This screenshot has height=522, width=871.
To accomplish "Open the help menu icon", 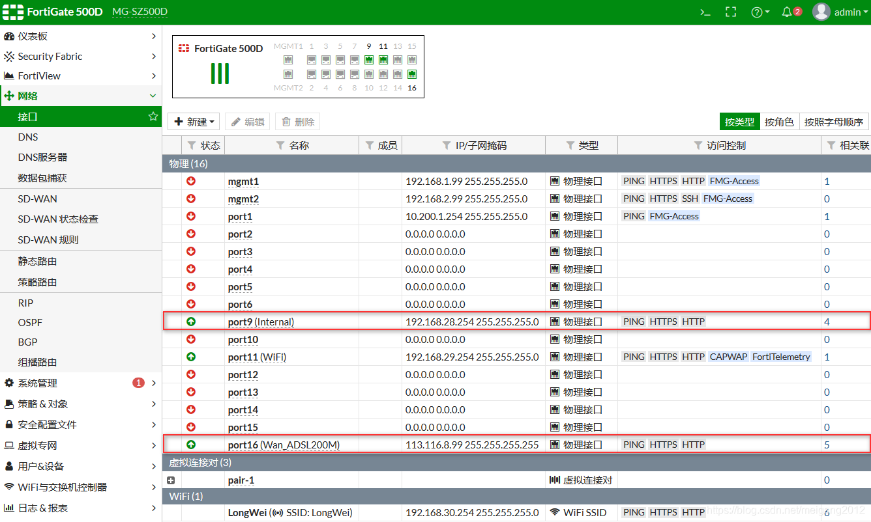I will (760, 12).
